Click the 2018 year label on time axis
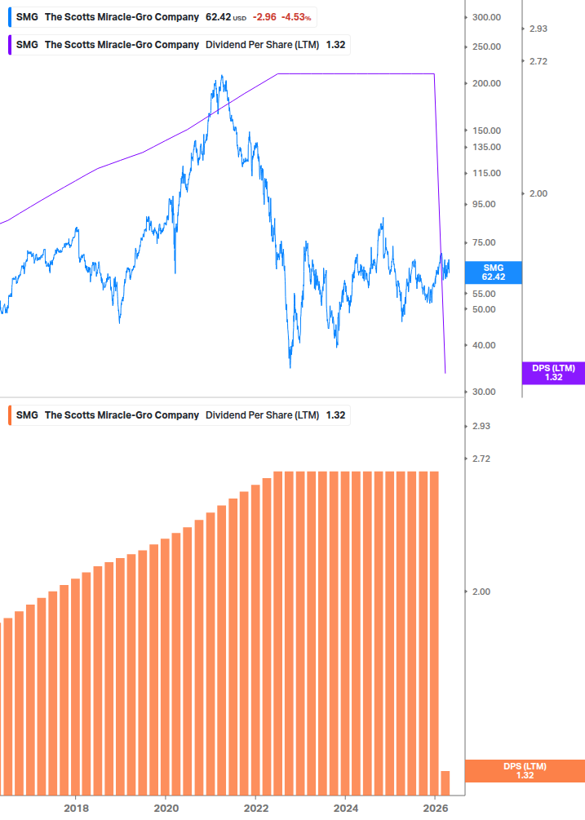The image size is (585, 820). pos(77,808)
